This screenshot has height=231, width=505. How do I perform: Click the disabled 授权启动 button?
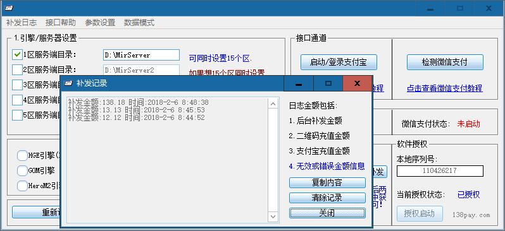420,214
